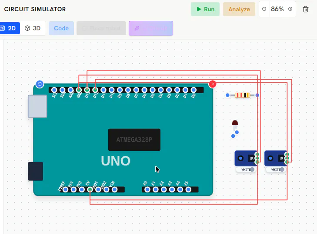This screenshot has height=234, width=317.
Task: Click the GND1 pin
Action: 98,189
